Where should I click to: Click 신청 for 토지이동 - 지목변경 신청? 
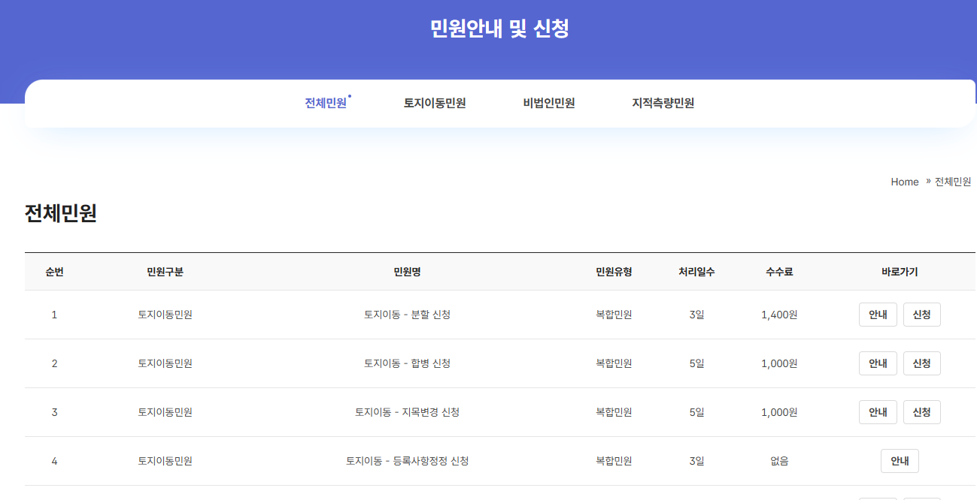[x=922, y=412]
